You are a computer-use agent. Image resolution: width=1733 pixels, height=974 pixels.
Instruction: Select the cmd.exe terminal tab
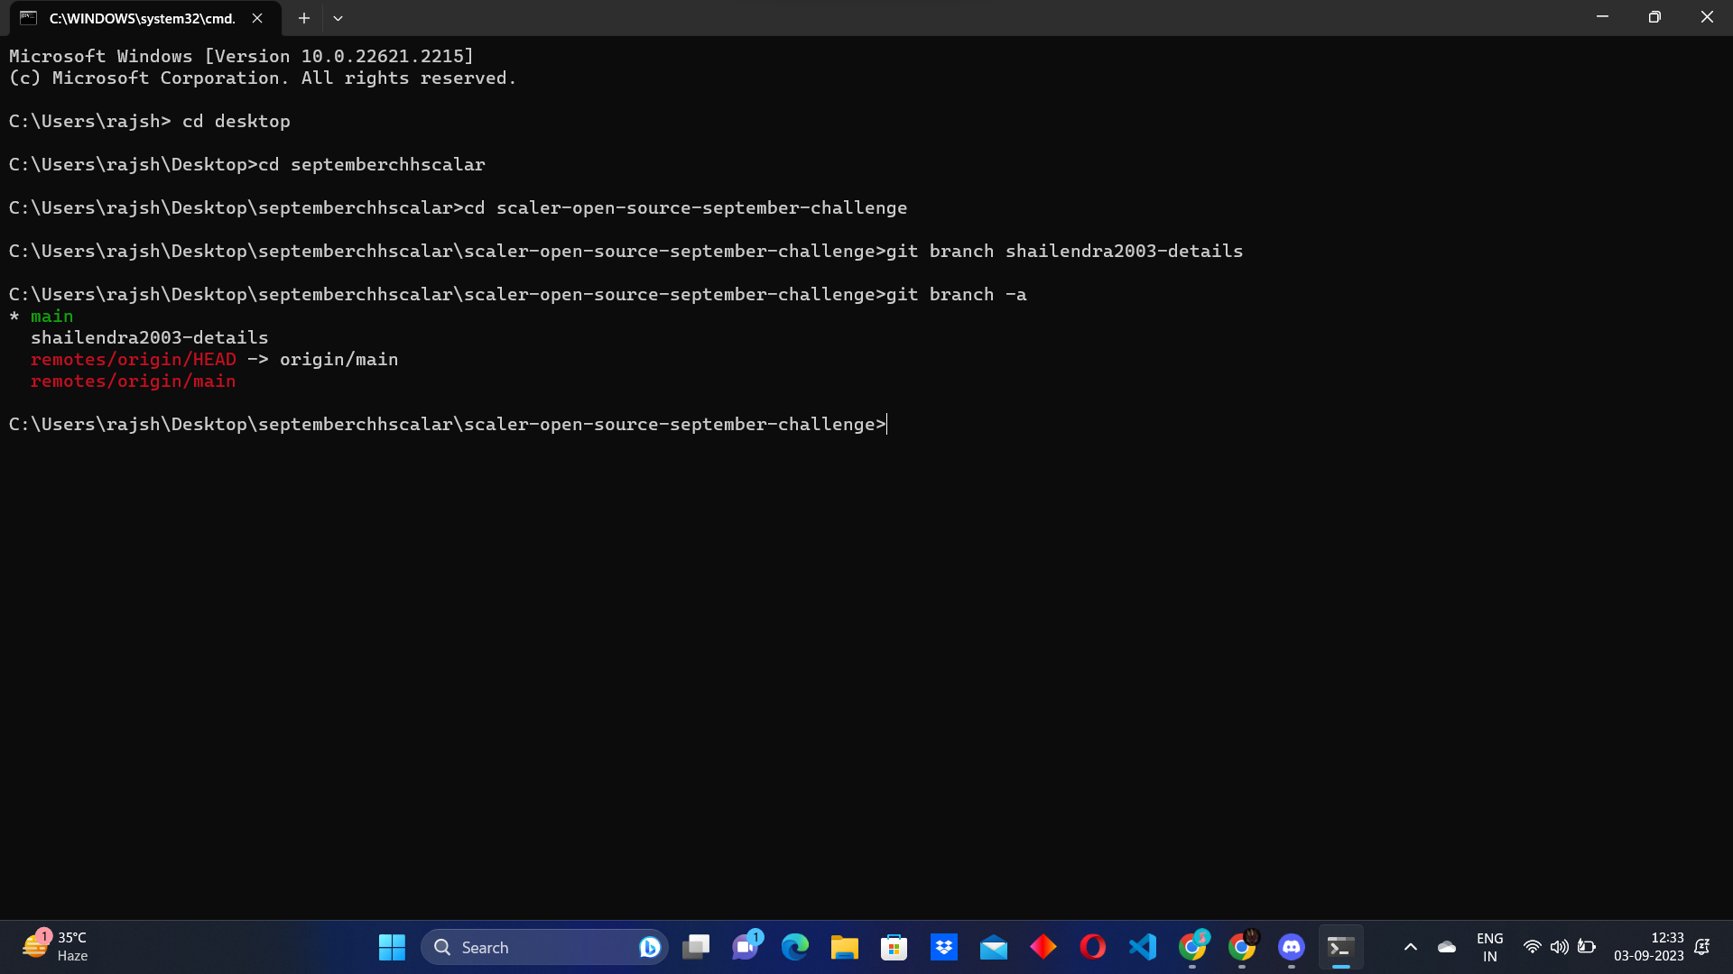point(135,17)
